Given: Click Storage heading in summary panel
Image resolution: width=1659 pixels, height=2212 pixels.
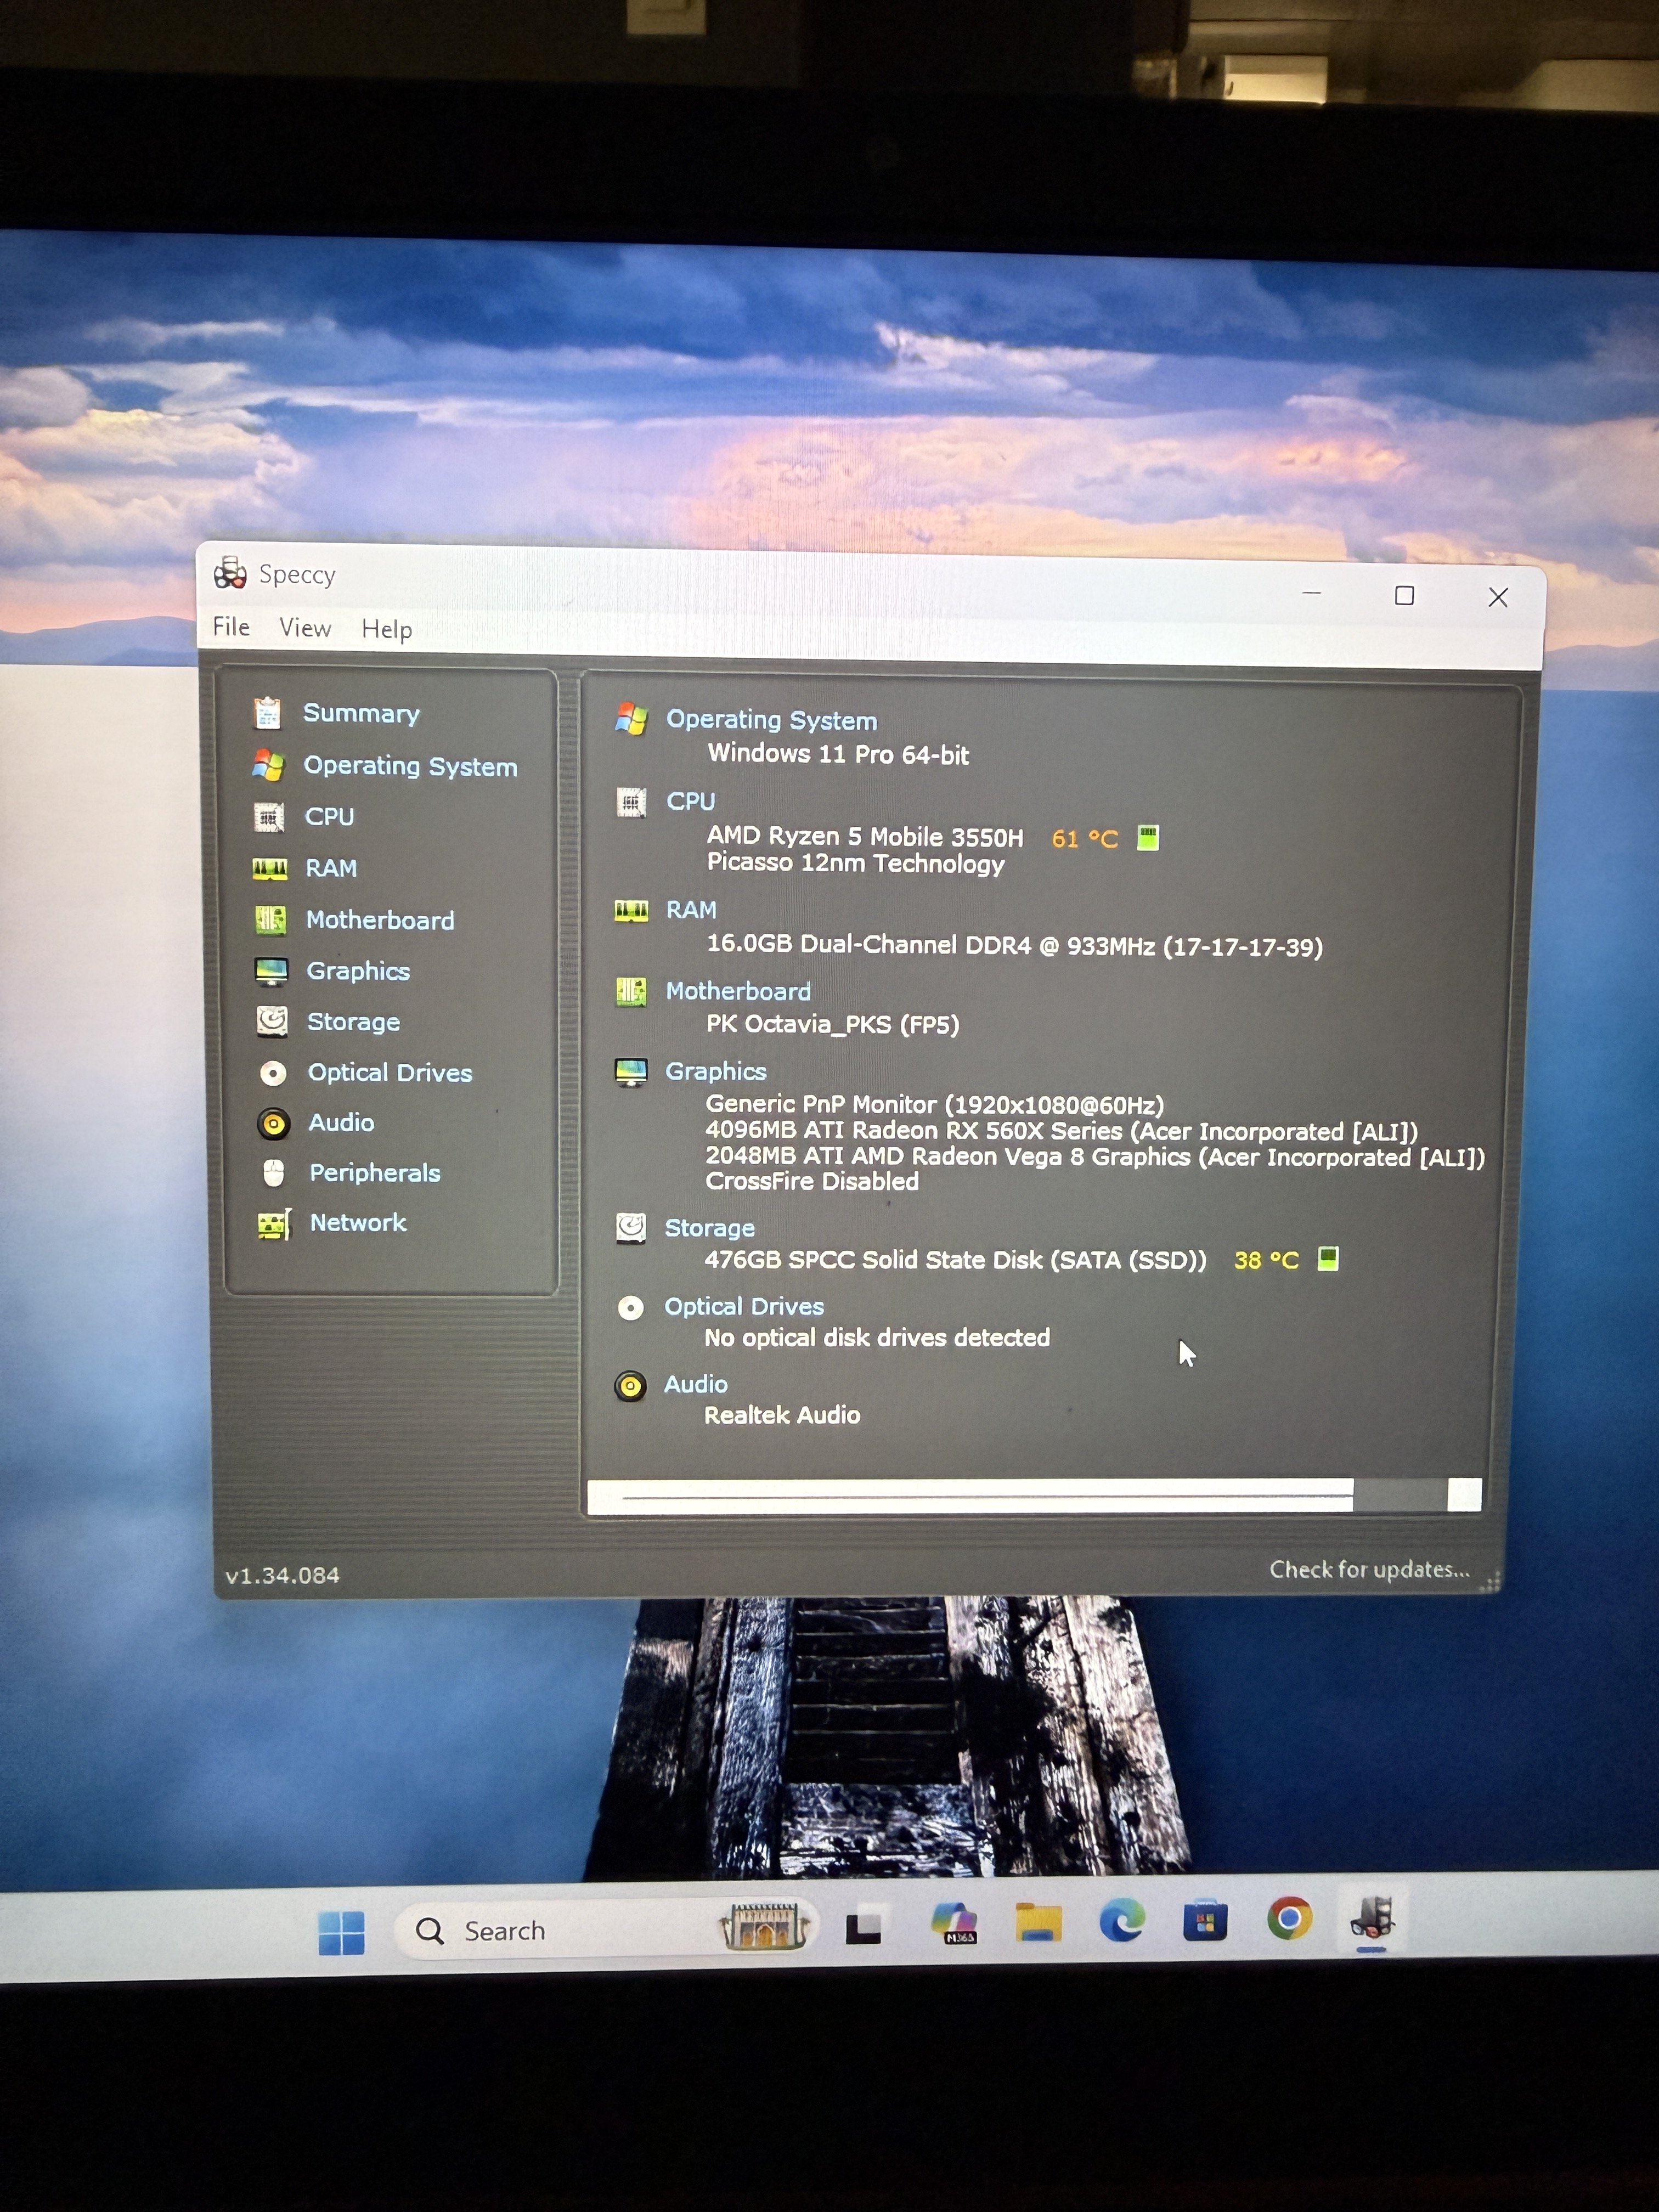Looking at the screenshot, I should tap(710, 1228).
